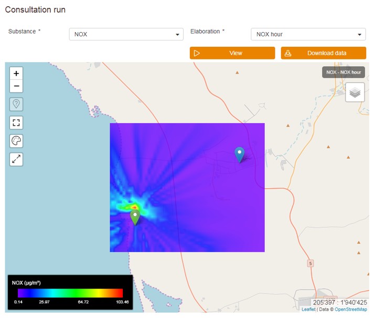Zoom in on the map
The width and height of the screenshot is (375, 318).
coord(16,74)
